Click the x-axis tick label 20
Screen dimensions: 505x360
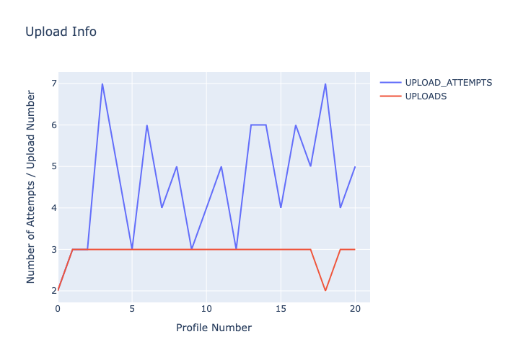click(x=355, y=308)
